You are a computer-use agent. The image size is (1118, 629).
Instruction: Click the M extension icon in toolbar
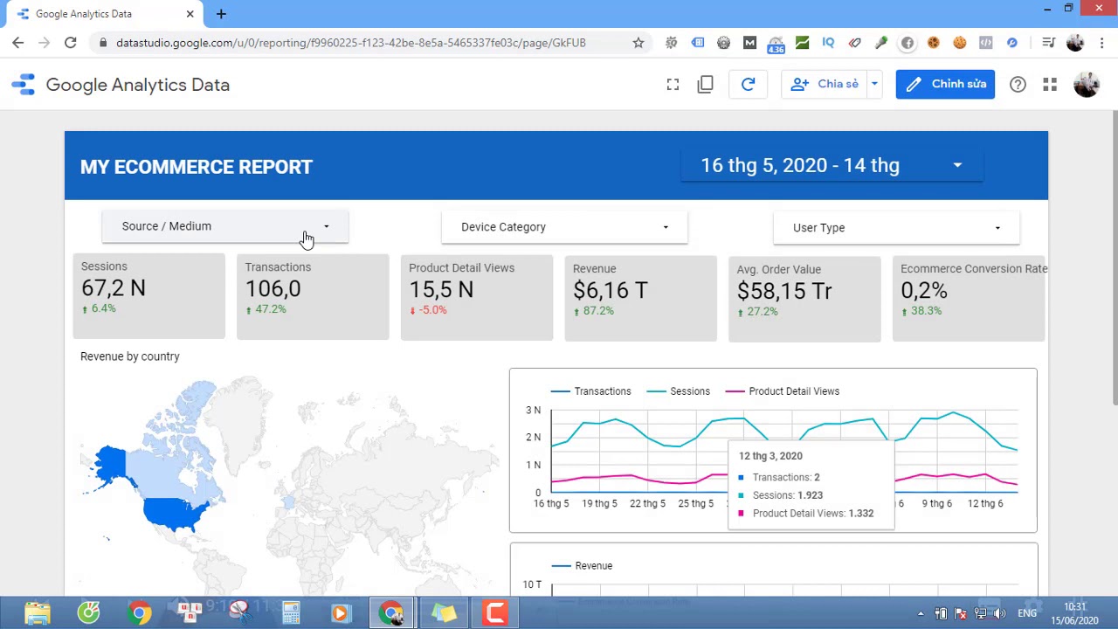click(749, 43)
